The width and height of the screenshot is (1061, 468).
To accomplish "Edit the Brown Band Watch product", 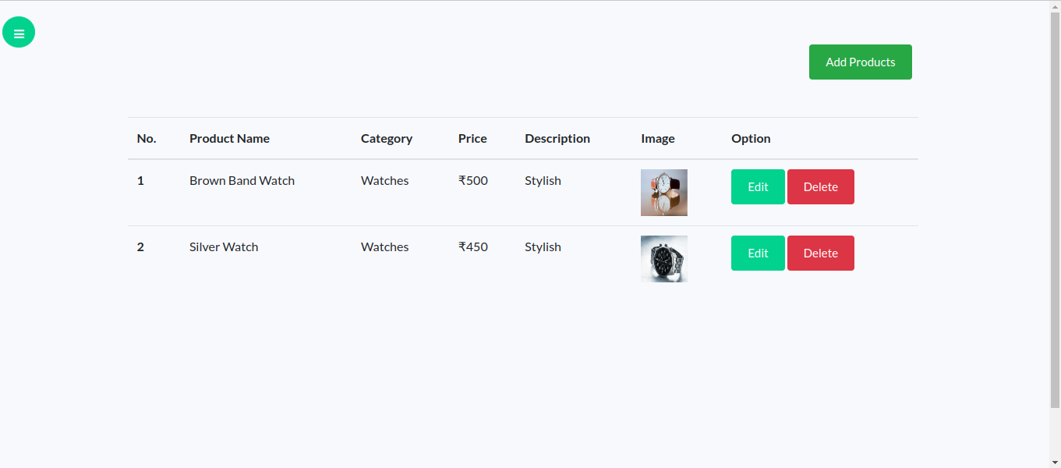I will [x=757, y=186].
